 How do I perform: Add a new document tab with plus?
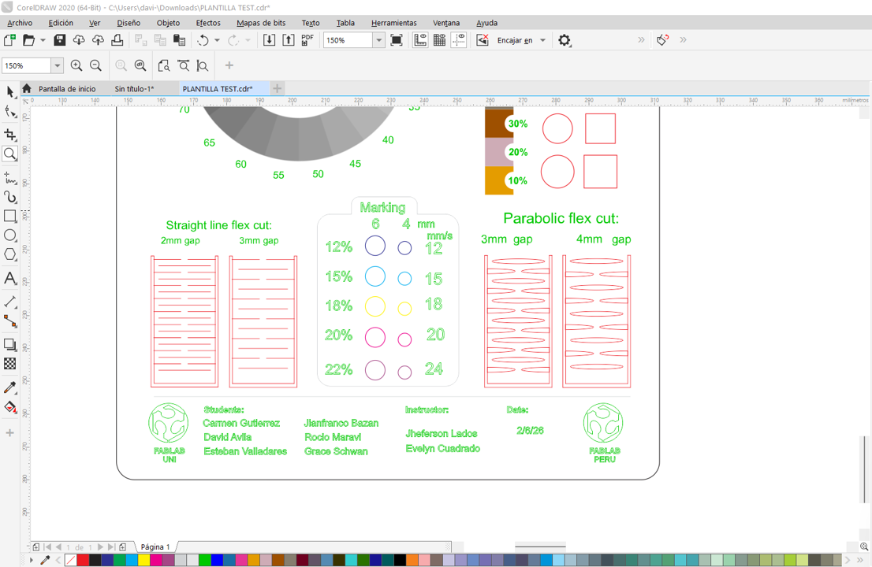tap(278, 88)
